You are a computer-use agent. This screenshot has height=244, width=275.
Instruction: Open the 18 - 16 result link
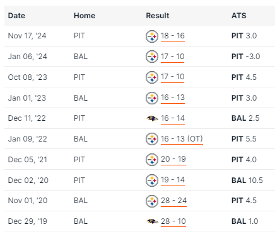173,36
